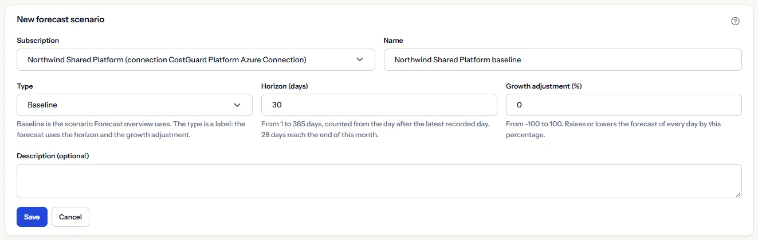The height and width of the screenshot is (240, 758).
Task: Save the forecast scenario
Action: tap(32, 217)
